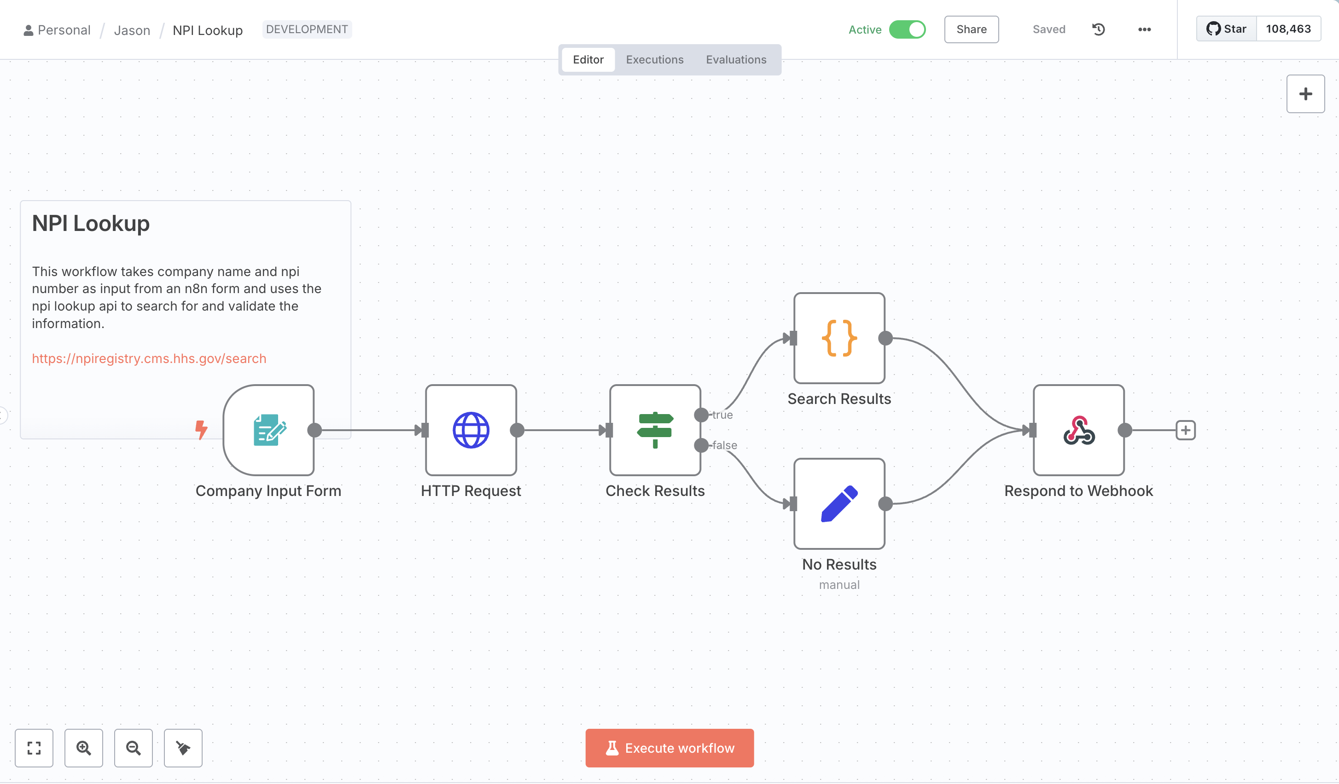Open the add node panel
Viewport: 1339px width, 784px height.
[x=1305, y=94]
